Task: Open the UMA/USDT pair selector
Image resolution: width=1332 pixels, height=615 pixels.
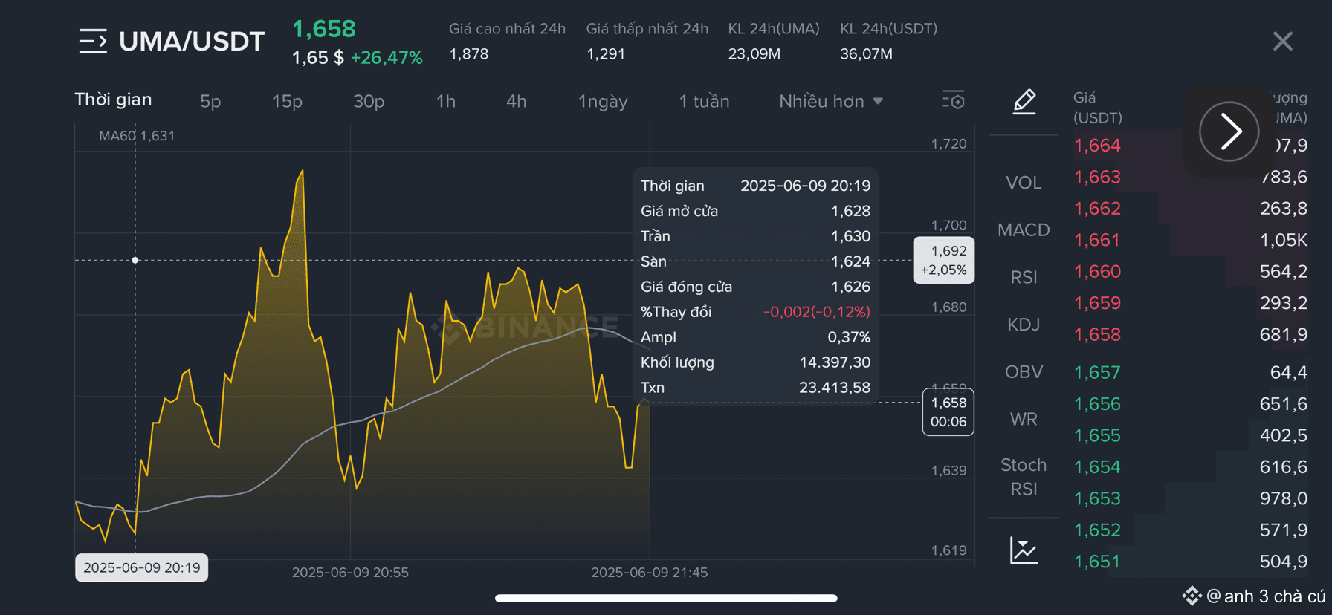Action: [x=192, y=42]
